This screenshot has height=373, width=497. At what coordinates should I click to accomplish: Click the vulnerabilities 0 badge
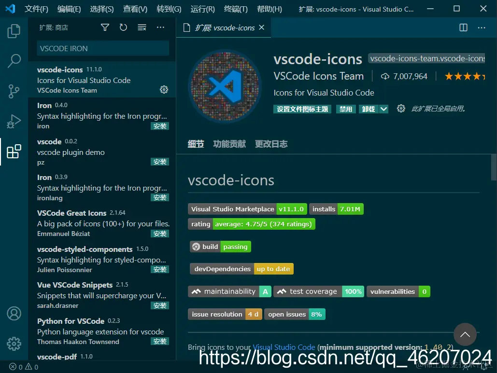398,291
